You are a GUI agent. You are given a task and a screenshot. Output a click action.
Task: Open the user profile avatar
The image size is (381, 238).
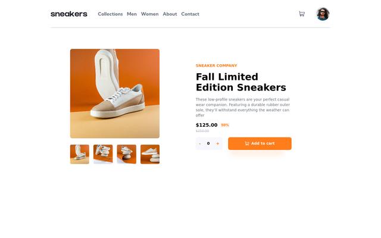click(x=323, y=14)
